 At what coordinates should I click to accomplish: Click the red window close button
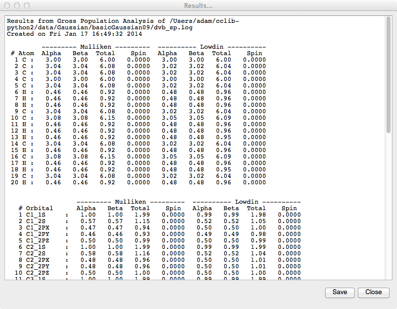[6, 5]
